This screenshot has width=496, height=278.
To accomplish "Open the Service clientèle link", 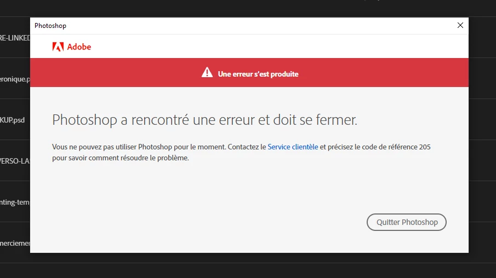I will coord(293,147).
